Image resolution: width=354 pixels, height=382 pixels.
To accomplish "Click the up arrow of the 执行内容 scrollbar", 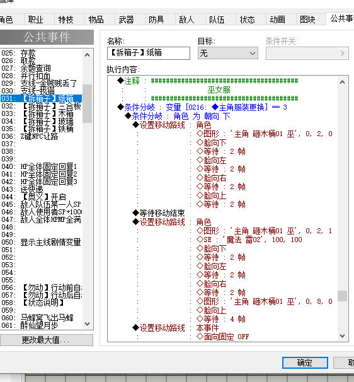I will coord(342,82).
